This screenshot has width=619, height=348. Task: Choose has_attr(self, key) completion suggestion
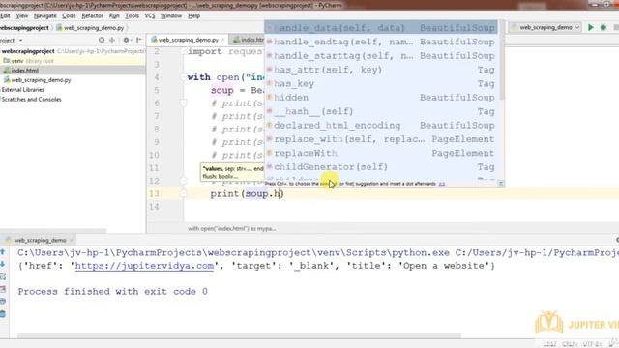tap(381, 70)
